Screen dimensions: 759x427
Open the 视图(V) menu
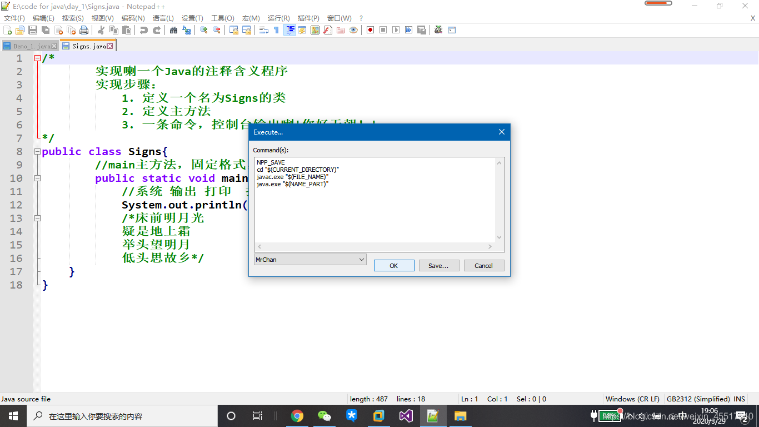[x=102, y=18]
